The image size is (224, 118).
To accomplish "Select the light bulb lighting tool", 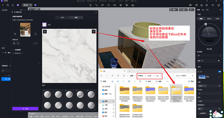I will (x=90, y=5).
